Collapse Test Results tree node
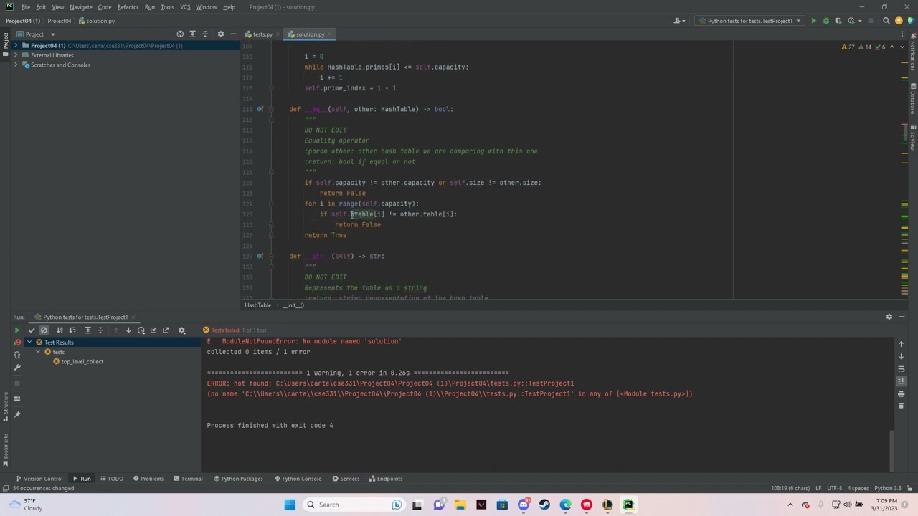 tap(29, 343)
